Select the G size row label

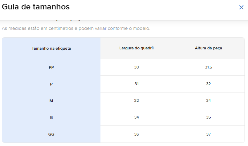(51, 117)
